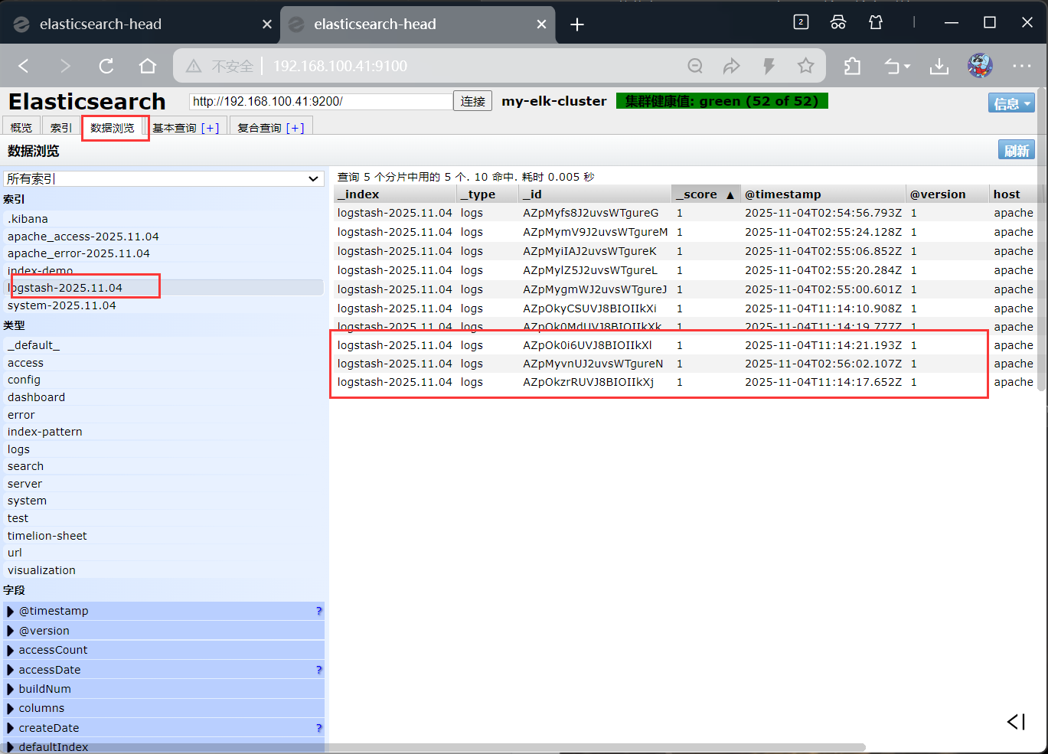Select the .kibana index filter
1048x754 pixels.
(x=164, y=219)
